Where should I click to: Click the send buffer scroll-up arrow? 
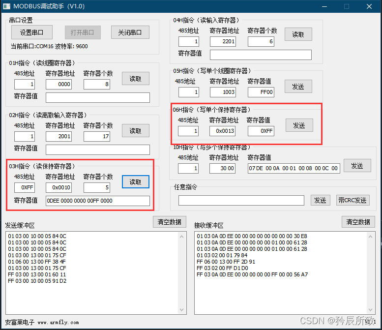[182, 237]
